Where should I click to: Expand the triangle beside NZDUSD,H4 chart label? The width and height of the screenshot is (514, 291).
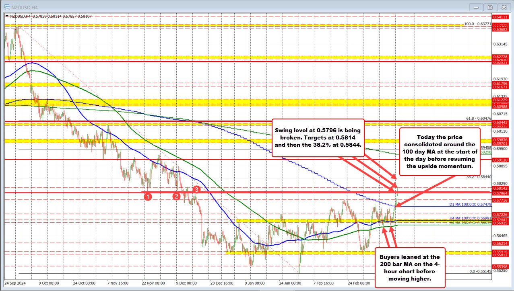pyautogui.click(x=7, y=16)
